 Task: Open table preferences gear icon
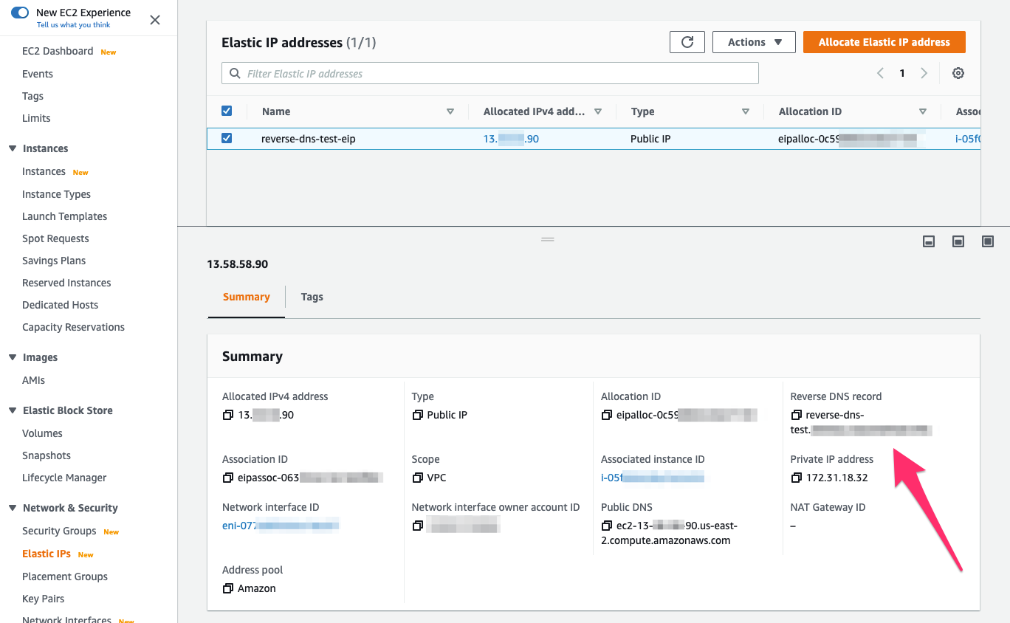[958, 73]
